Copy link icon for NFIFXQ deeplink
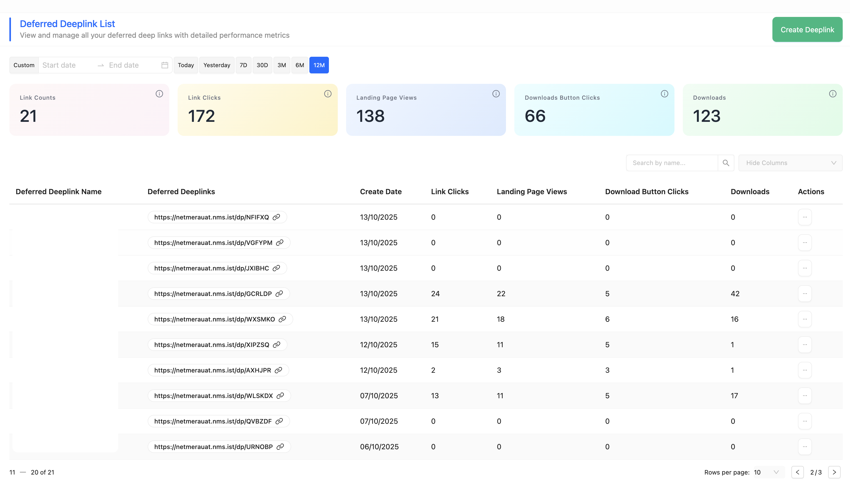The width and height of the screenshot is (850, 493). [276, 217]
